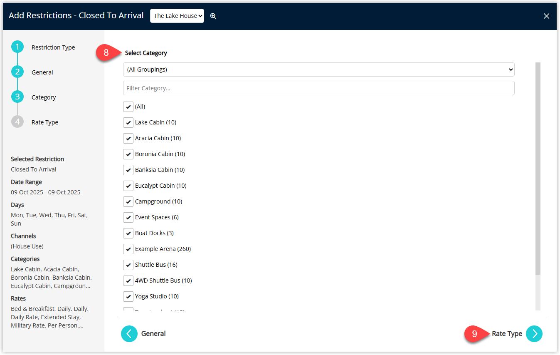Viewport: 560px width, 355px height.
Task: Click the Rate Type forward arrow circle
Action: point(534,334)
